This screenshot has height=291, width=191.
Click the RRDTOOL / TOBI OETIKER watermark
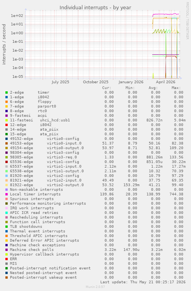[187, 21]
